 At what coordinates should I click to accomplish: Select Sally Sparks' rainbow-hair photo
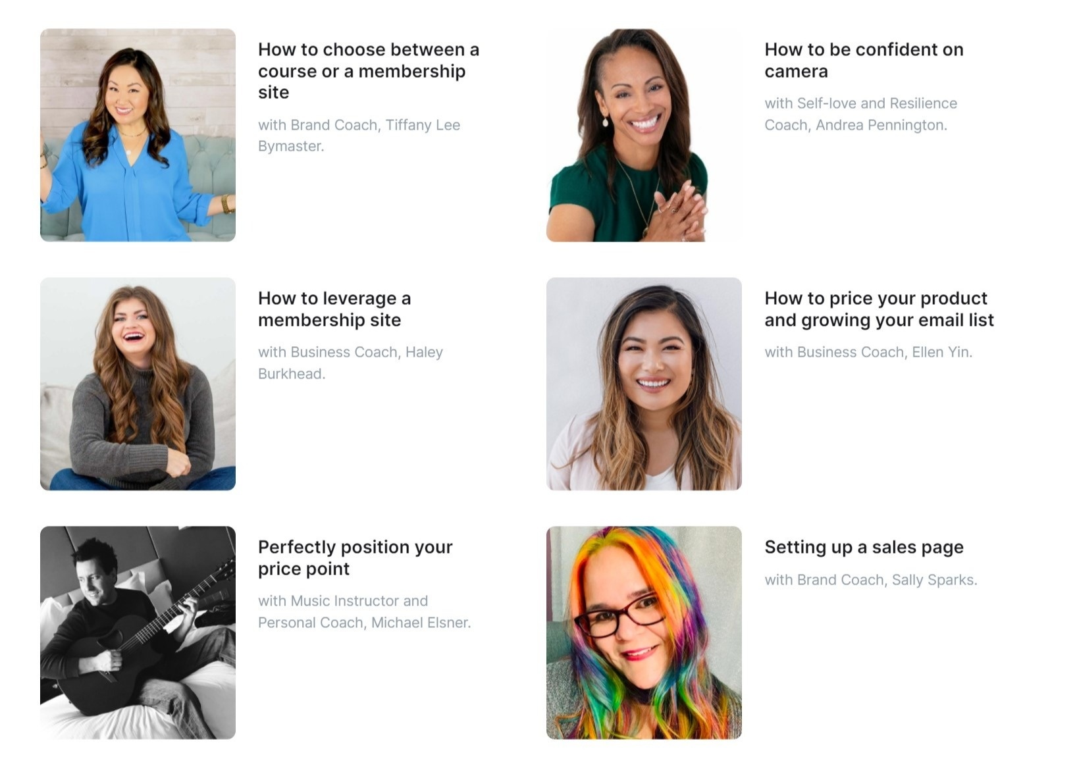click(x=644, y=633)
